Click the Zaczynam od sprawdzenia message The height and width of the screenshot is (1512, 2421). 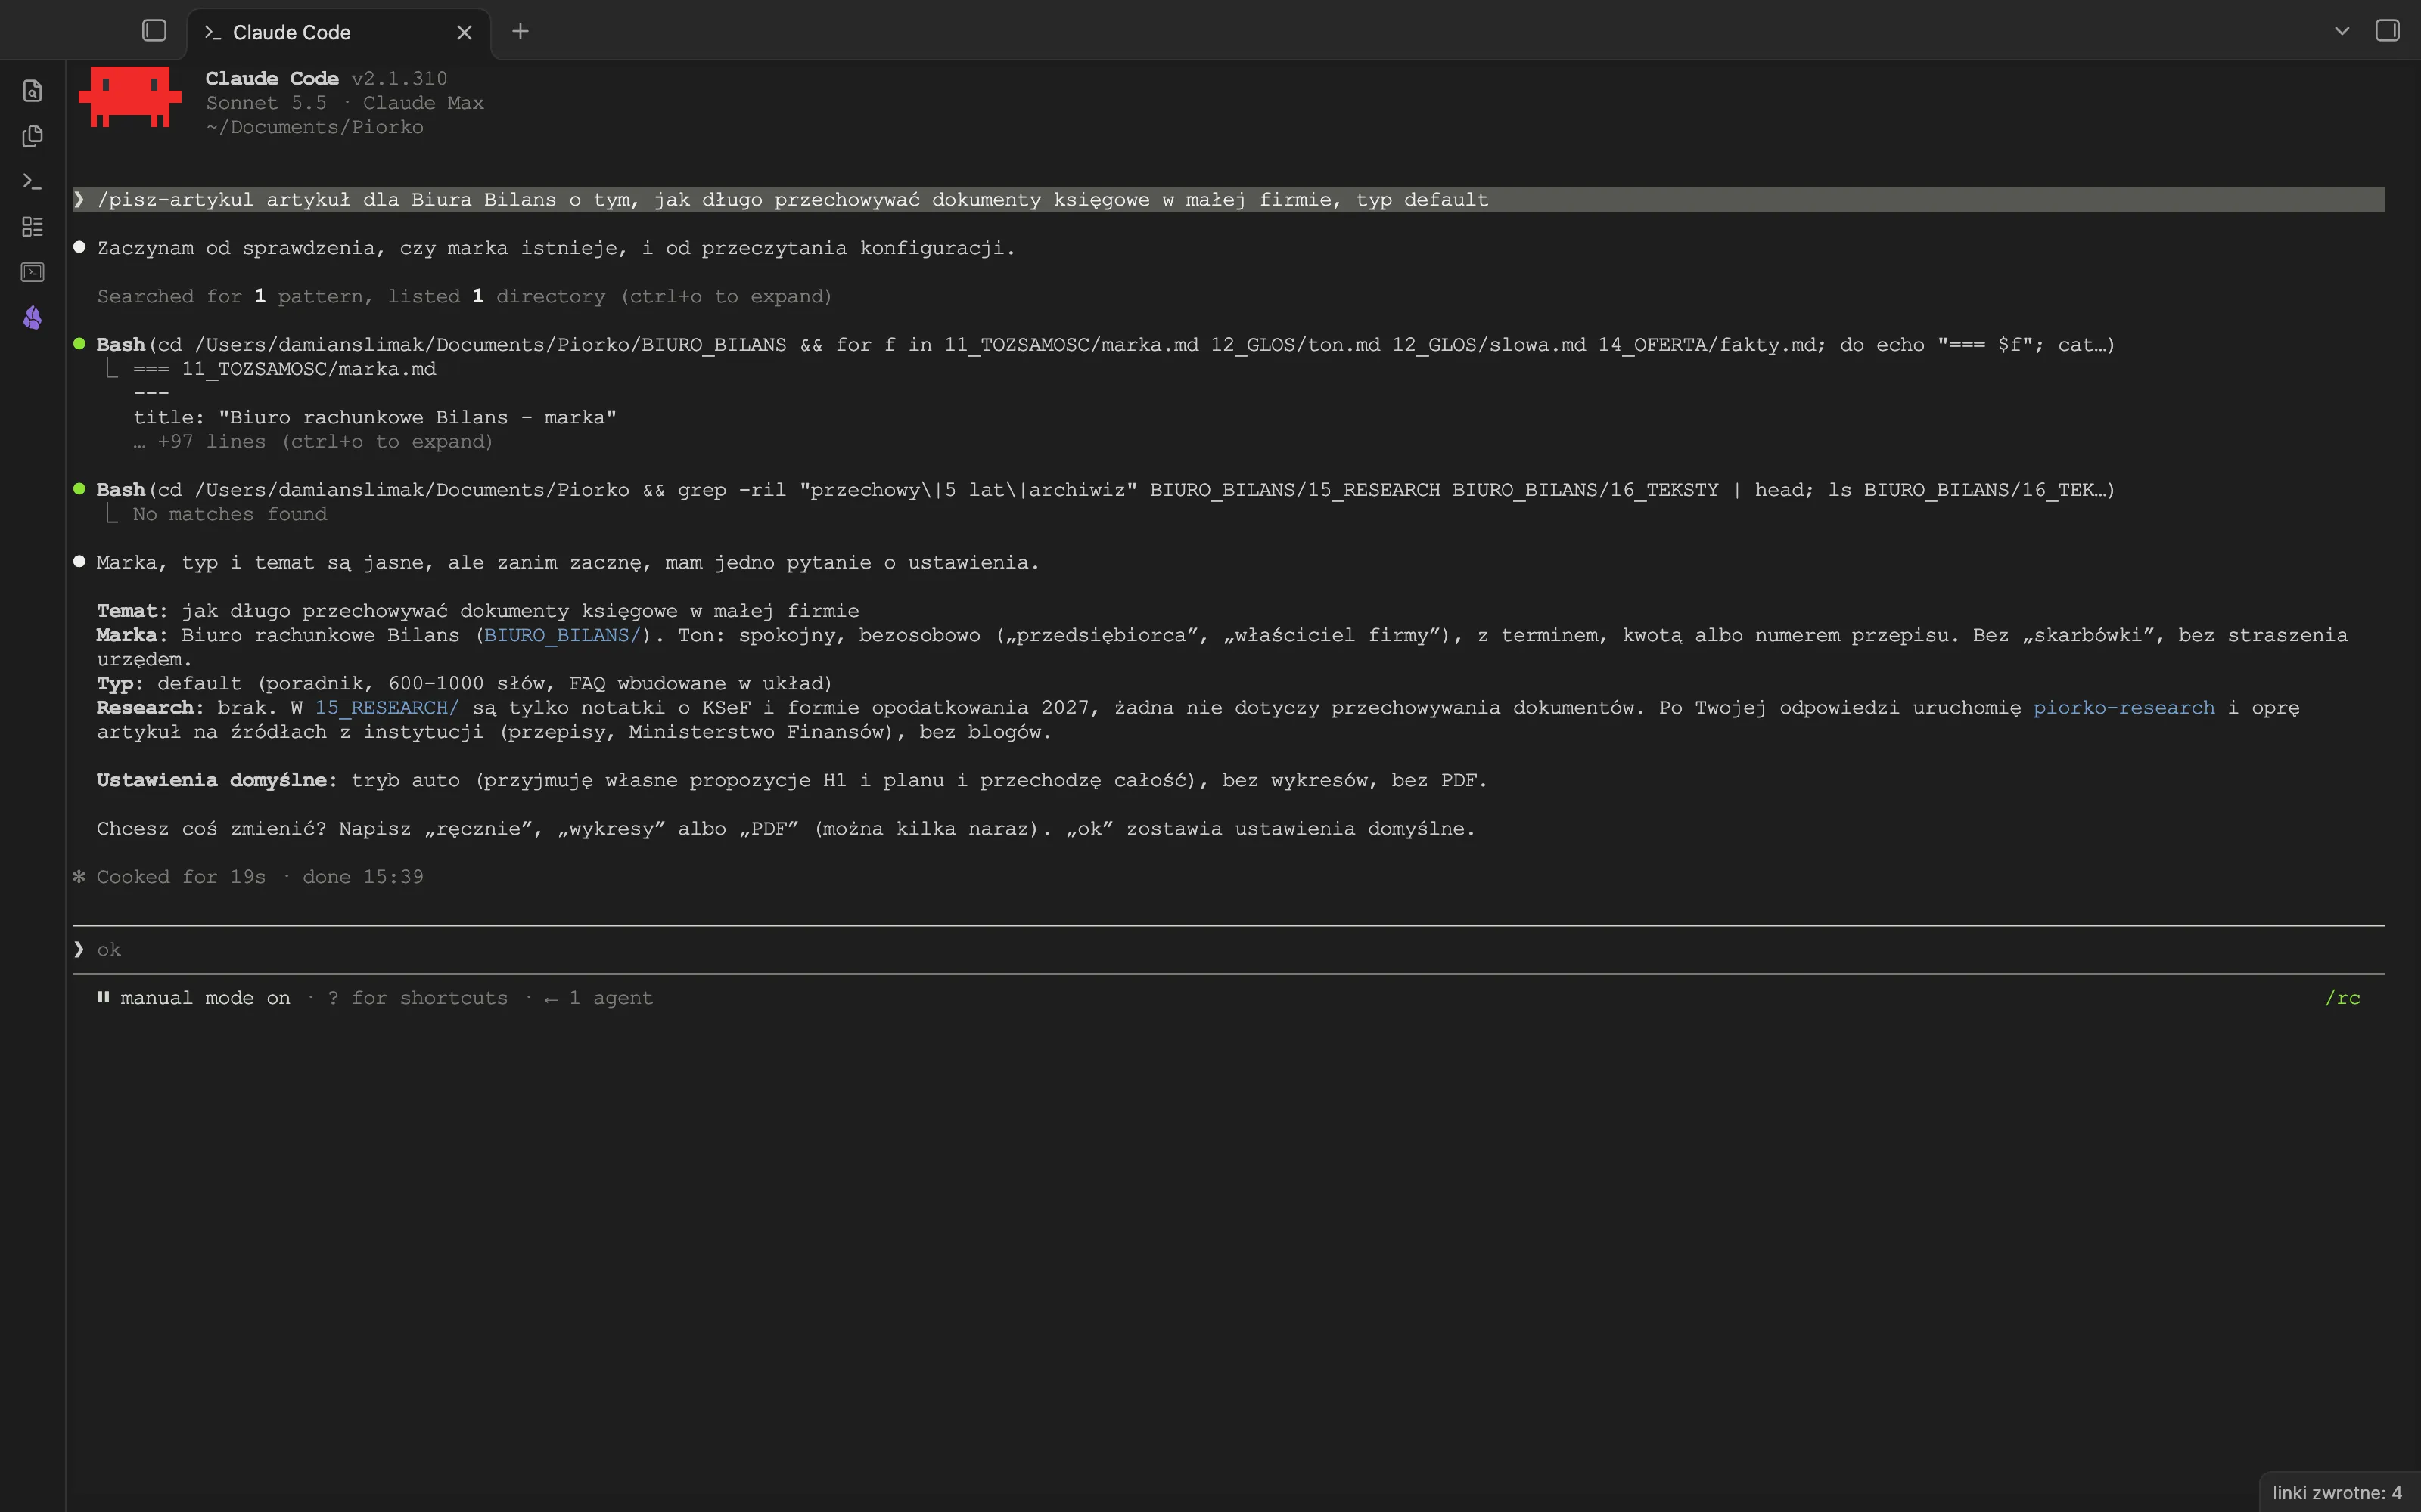(556, 248)
